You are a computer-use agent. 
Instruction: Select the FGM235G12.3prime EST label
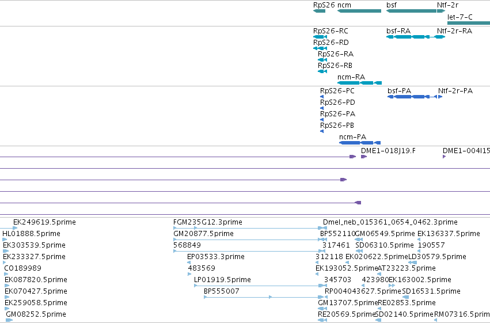coord(208,222)
